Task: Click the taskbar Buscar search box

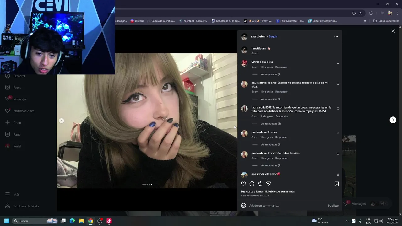Action: [35, 221]
